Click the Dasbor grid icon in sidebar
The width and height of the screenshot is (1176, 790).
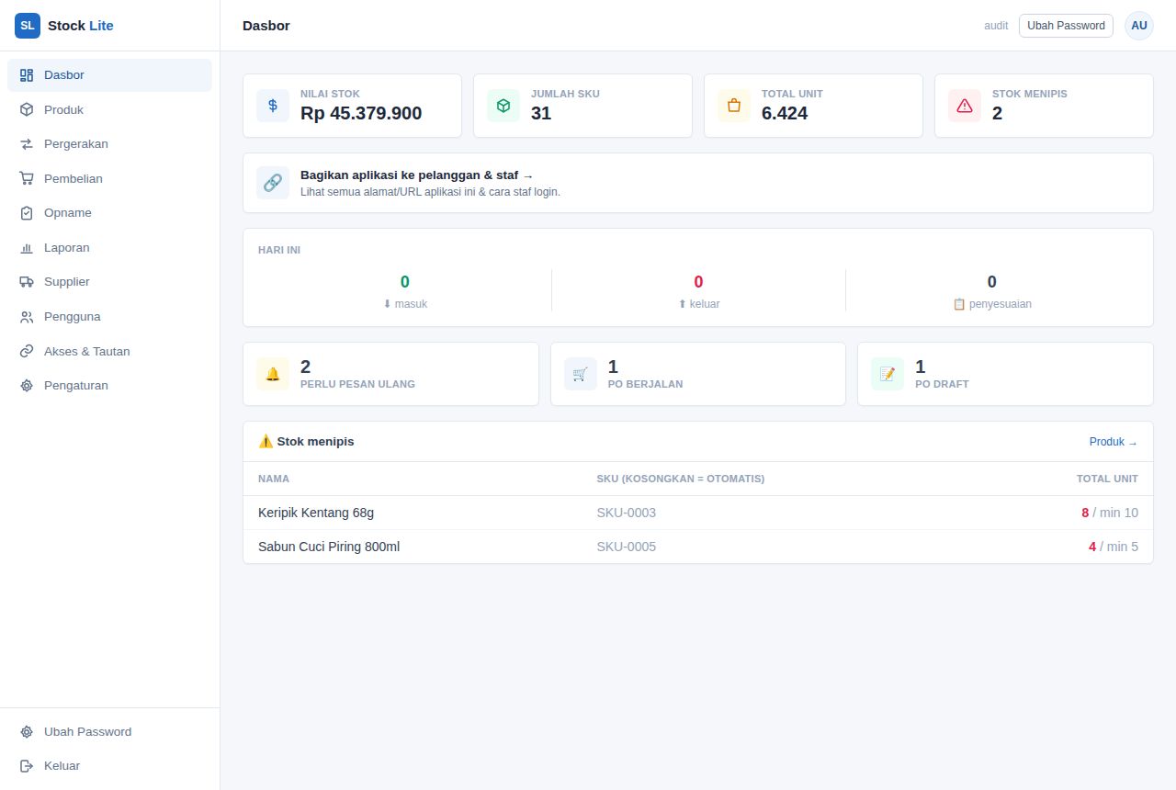pyautogui.click(x=27, y=75)
